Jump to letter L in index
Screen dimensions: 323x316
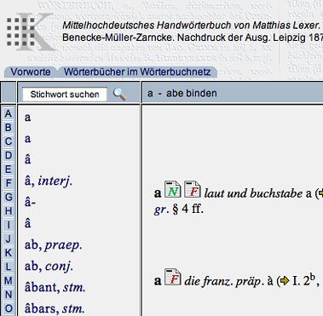point(9,267)
